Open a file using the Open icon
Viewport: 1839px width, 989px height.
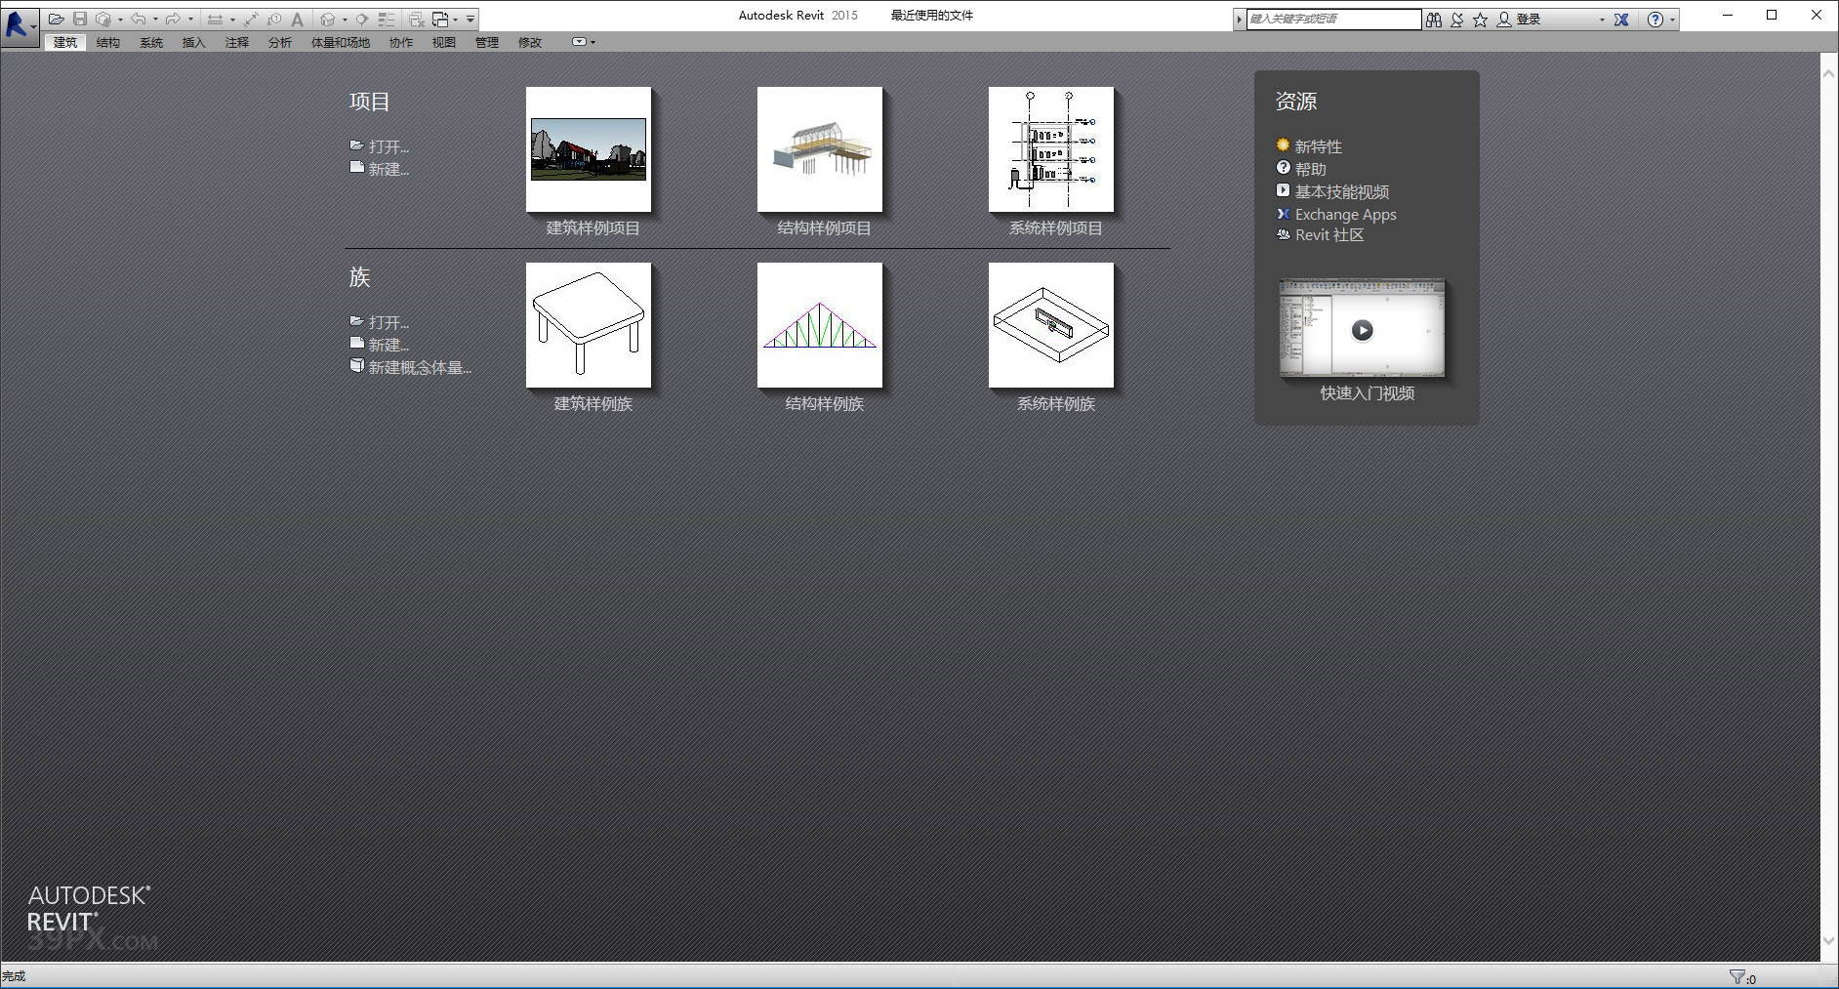[x=57, y=19]
